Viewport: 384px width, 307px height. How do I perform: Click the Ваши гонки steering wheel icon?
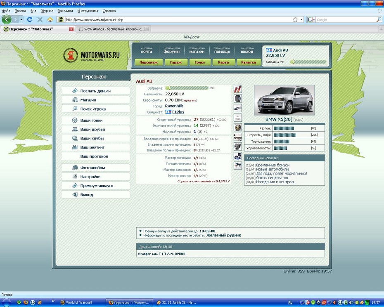pos(75,120)
